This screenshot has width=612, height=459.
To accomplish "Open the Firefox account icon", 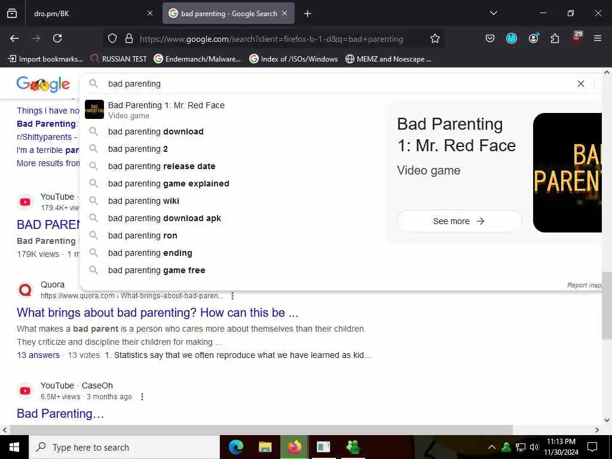I will (x=533, y=38).
